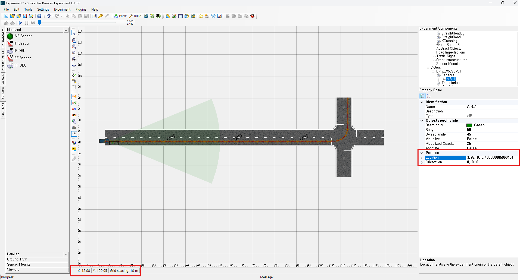Collapse the Identification property group
Viewport: 520px width, 280px height.
422,102
